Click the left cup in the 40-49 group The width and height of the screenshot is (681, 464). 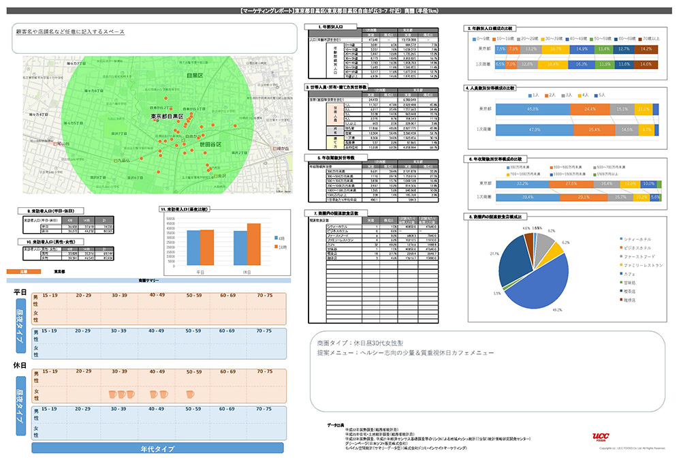153,395
